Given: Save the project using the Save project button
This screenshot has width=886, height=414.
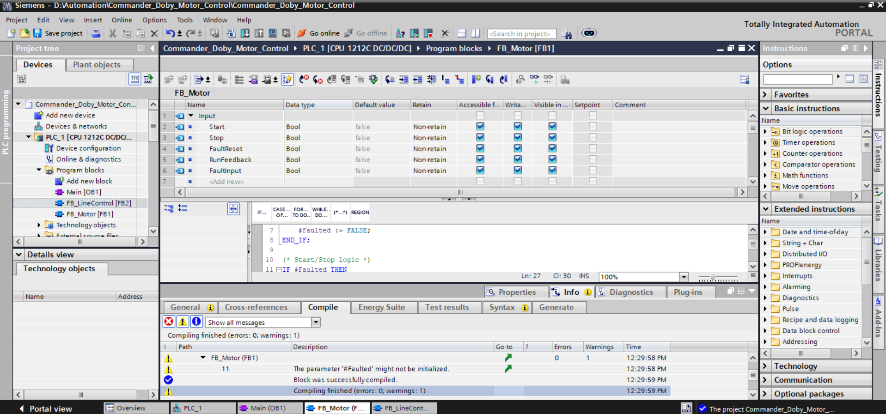Looking at the screenshot, I should pos(58,33).
